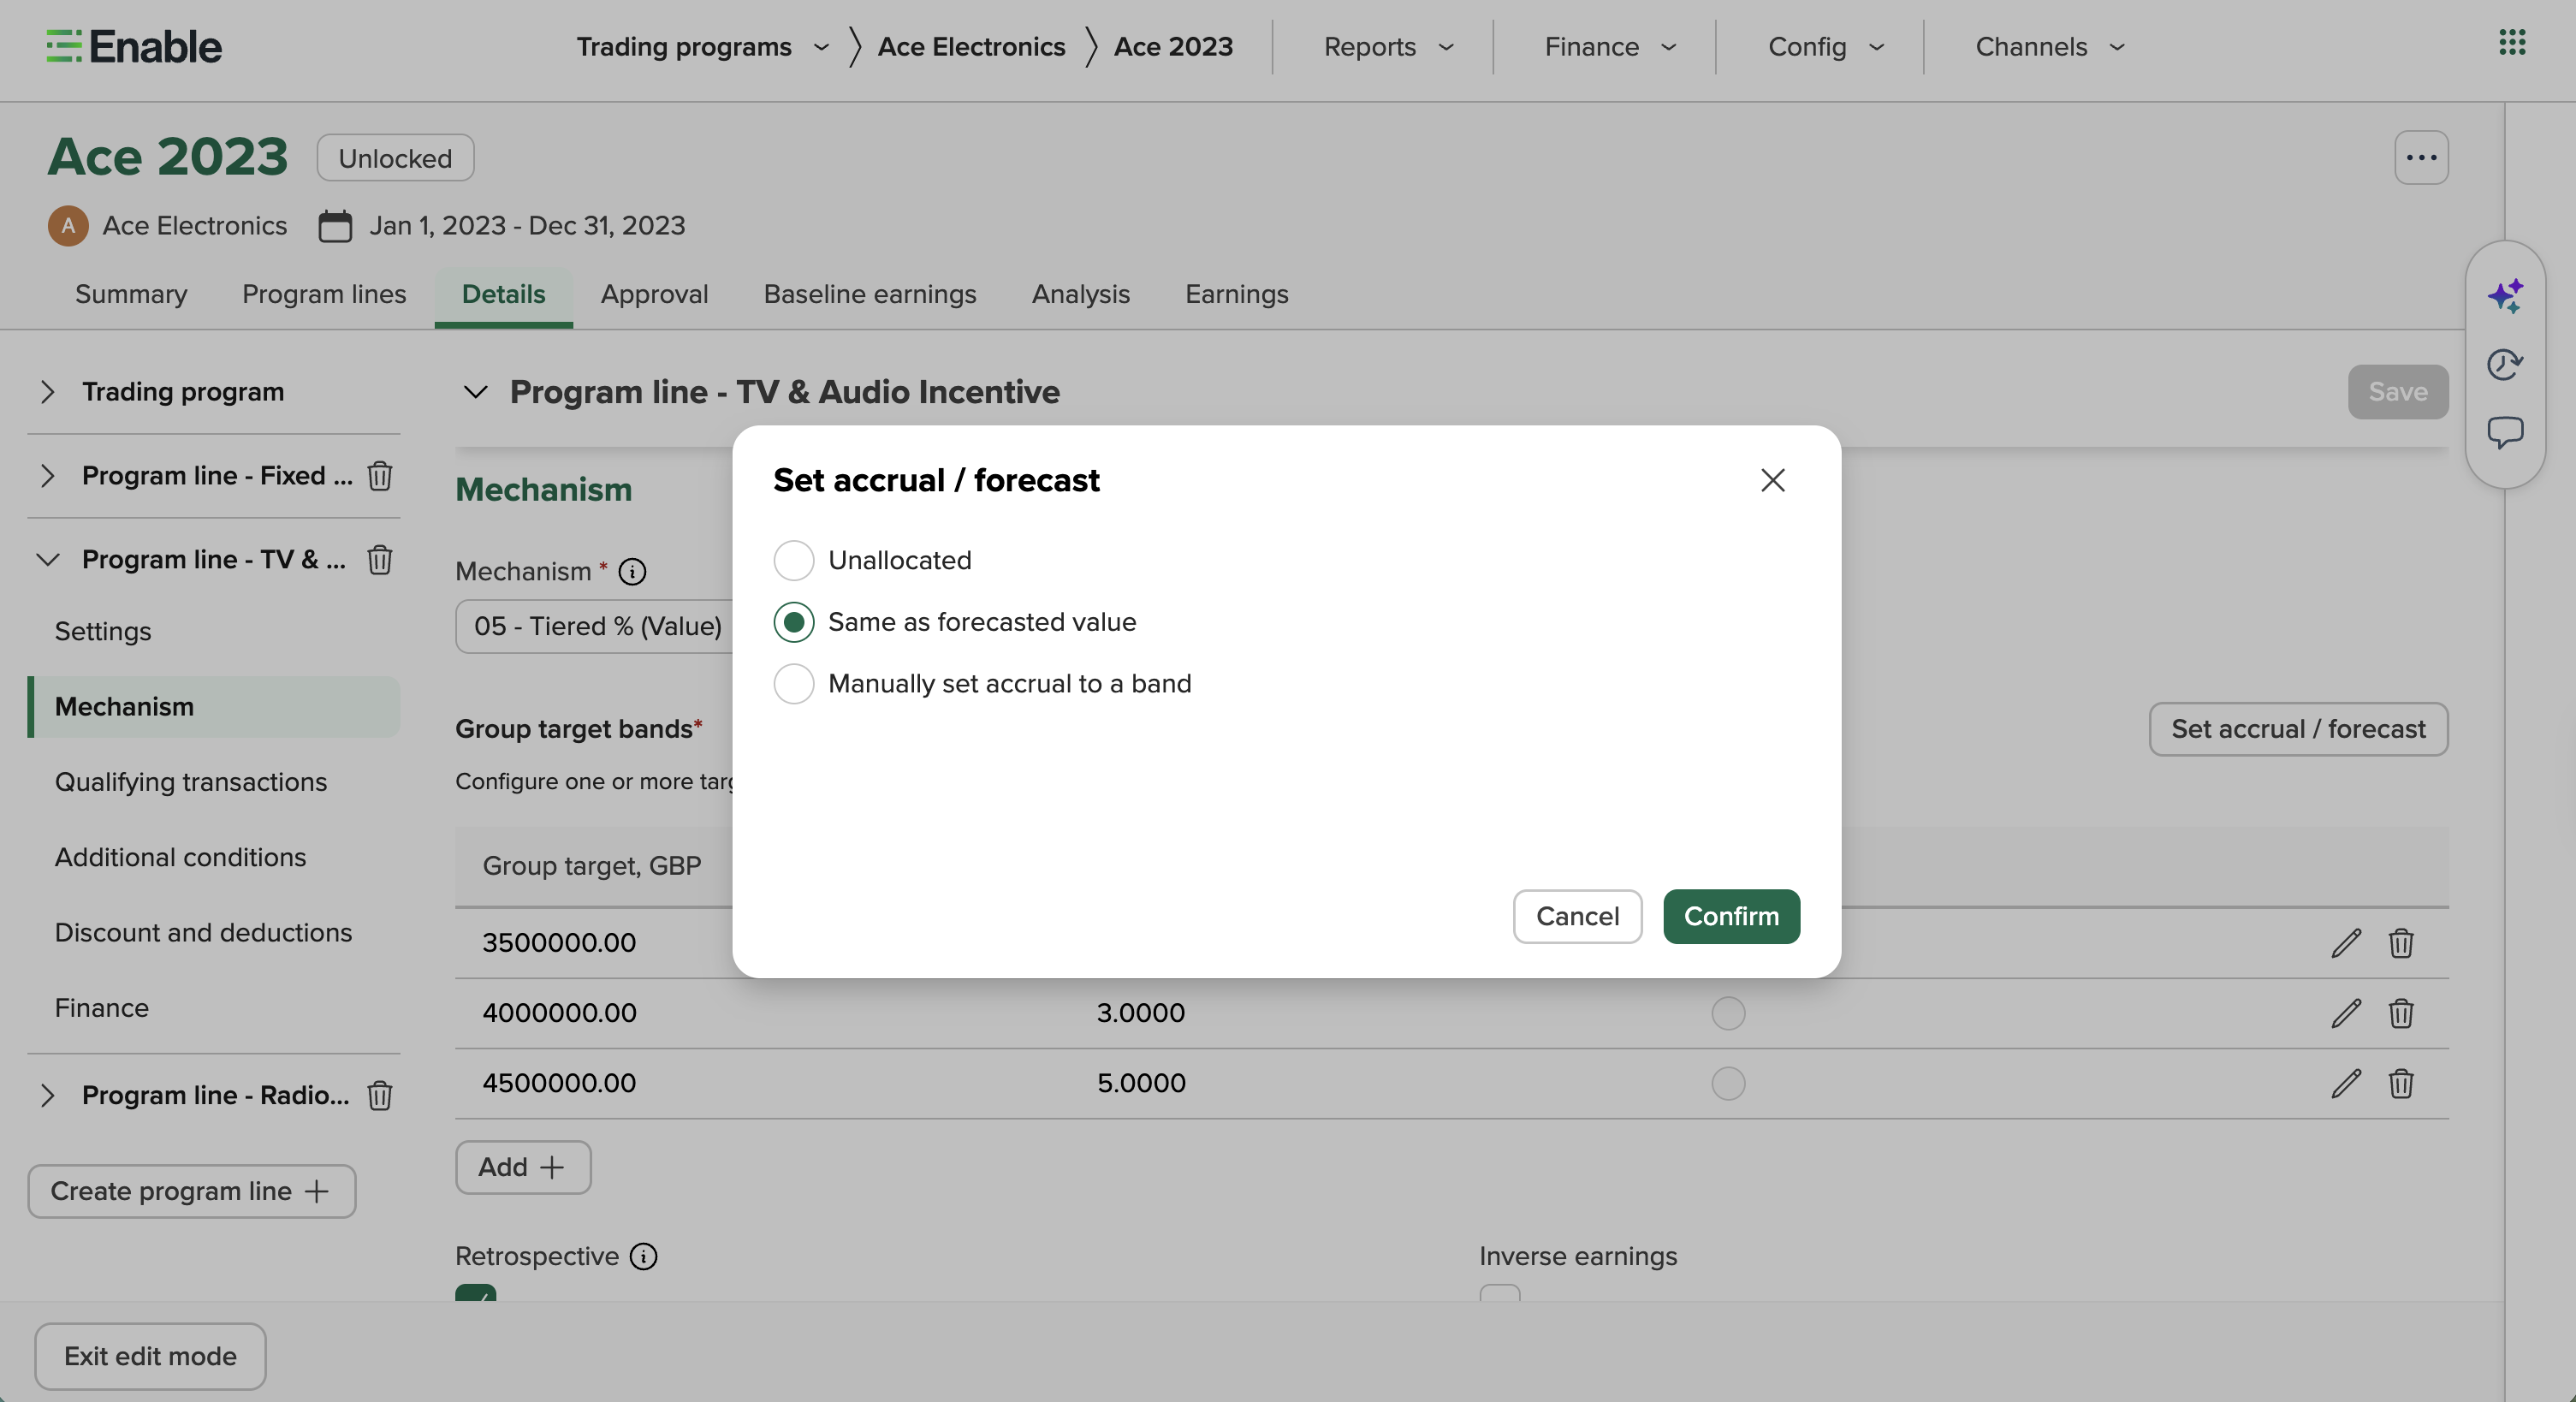Collapse the Program line - TV & Audio Incentive header
2576x1402 pixels.
475,392
